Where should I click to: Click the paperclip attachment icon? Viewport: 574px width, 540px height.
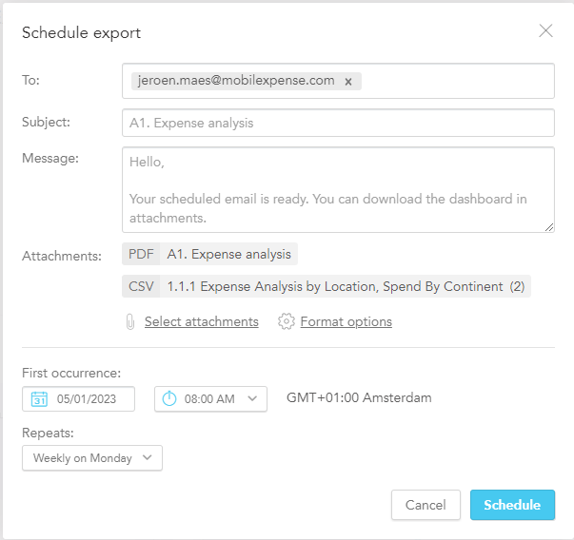click(x=130, y=322)
